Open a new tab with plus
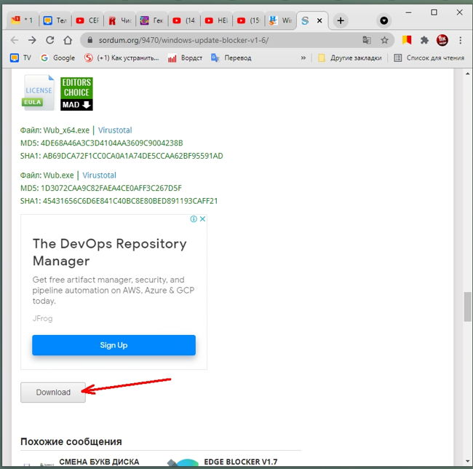The height and width of the screenshot is (469, 473). [341, 20]
